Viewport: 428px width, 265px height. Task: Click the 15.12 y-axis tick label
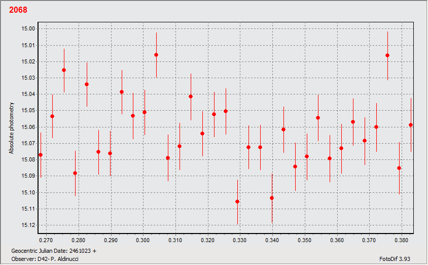[29, 225]
